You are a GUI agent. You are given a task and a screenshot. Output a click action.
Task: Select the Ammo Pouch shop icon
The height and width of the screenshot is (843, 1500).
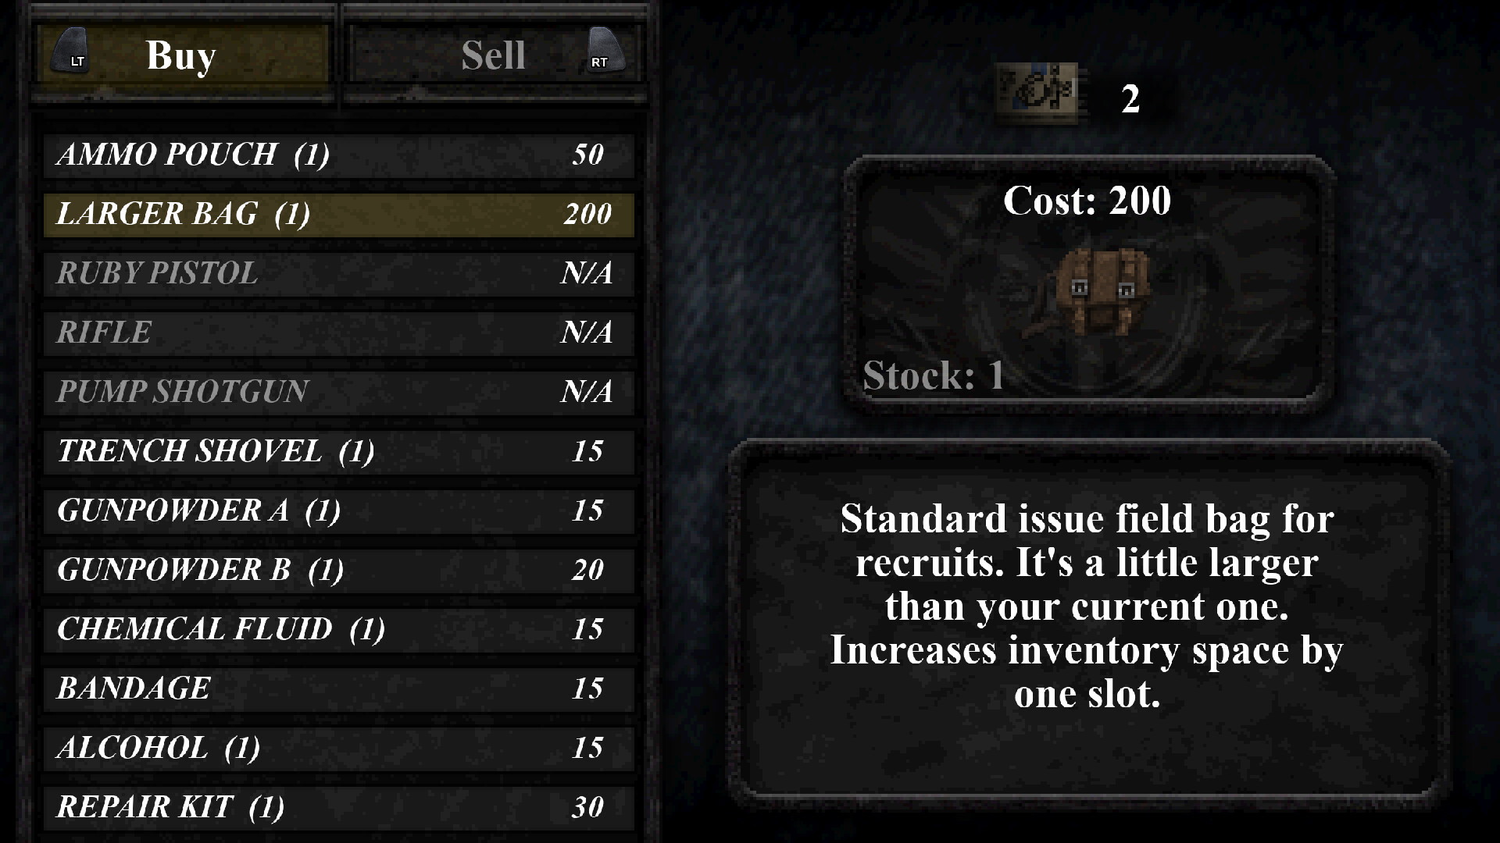pos(337,153)
